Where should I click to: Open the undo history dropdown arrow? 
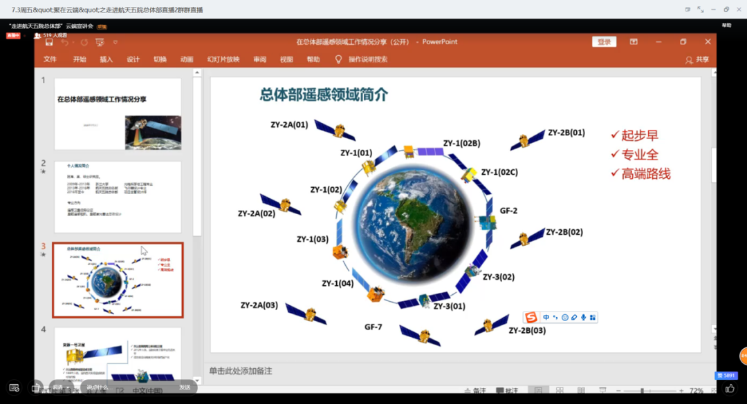73,42
